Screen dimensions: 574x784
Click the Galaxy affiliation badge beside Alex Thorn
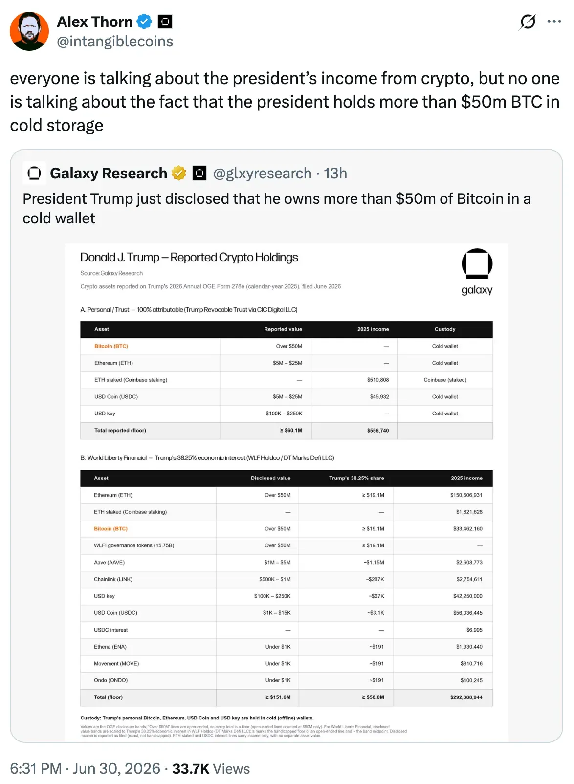tap(165, 22)
